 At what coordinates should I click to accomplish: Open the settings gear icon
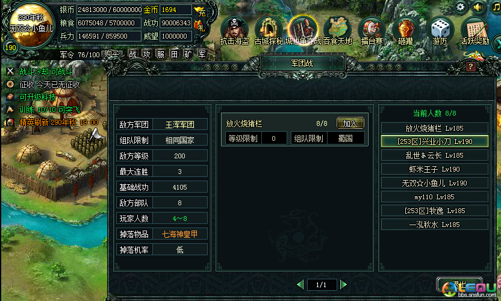pyautogui.click(x=461, y=7)
